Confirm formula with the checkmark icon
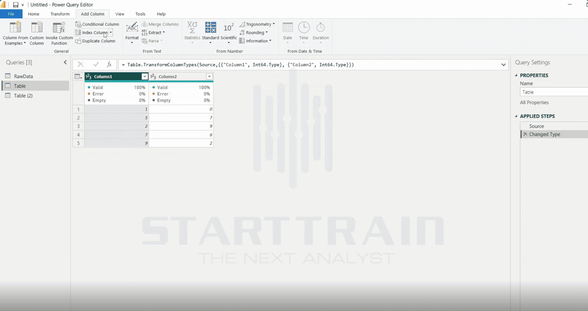The image size is (588, 311). [96, 65]
